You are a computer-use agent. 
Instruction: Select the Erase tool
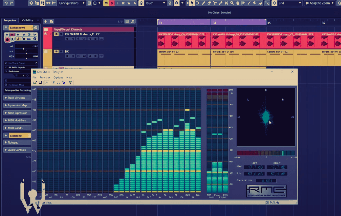point(209,3)
